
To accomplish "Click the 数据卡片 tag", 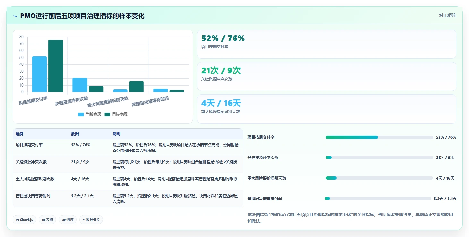I will click(x=91, y=220).
